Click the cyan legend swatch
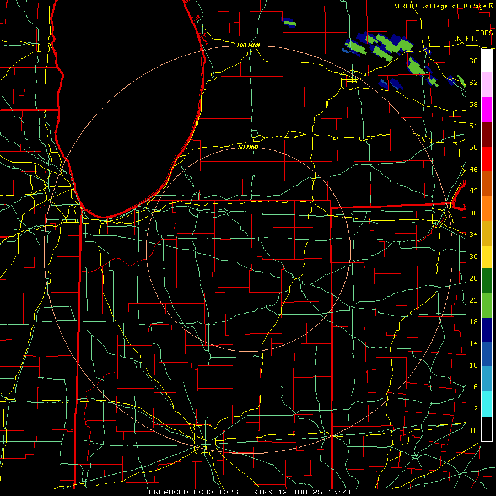Image resolution: width=496 pixels, height=496 pixels. (x=487, y=404)
